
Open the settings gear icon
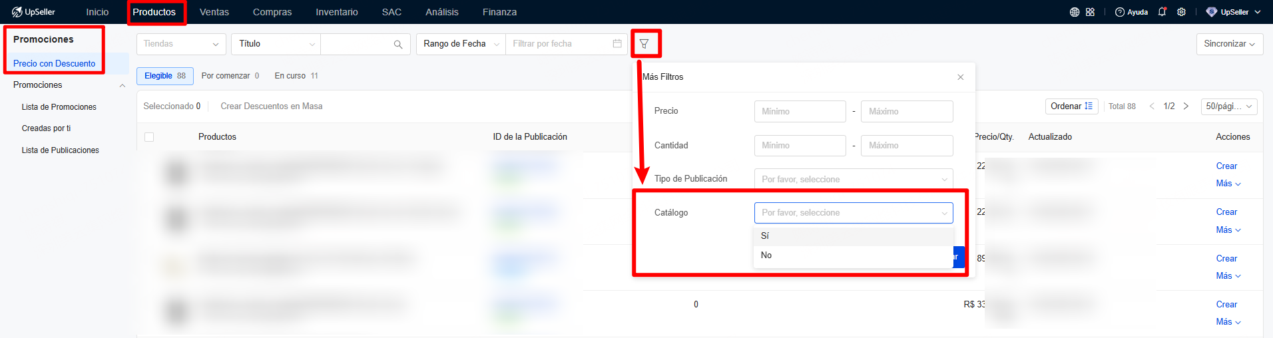(x=1181, y=12)
